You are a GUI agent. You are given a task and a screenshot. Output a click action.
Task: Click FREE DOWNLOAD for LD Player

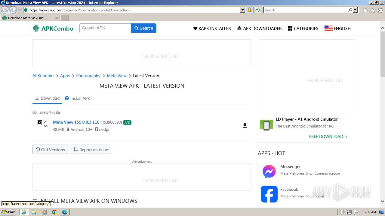pyautogui.click(x=328, y=136)
